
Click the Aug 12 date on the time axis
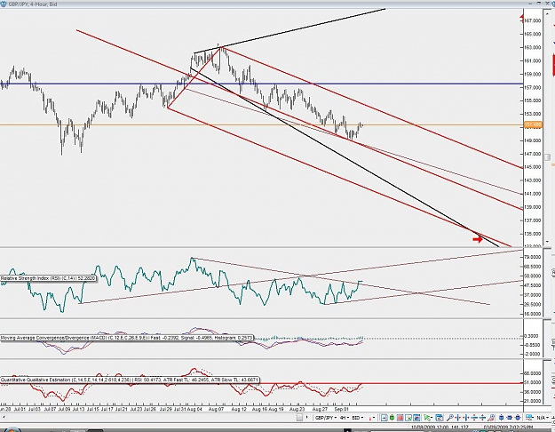(x=239, y=409)
